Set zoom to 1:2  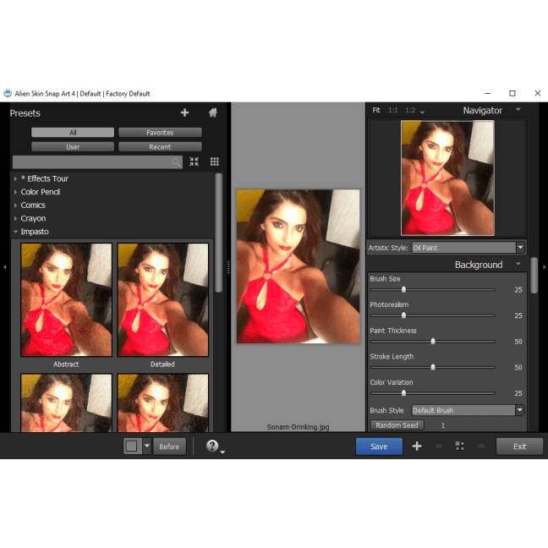click(410, 110)
